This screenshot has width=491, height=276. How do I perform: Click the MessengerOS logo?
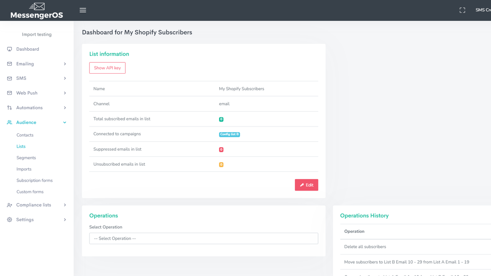click(x=37, y=11)
